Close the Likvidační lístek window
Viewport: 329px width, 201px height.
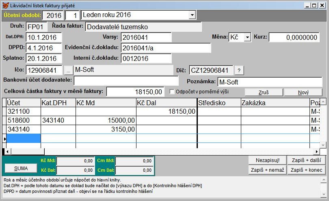pyautogui.click(x=322, y=5)
